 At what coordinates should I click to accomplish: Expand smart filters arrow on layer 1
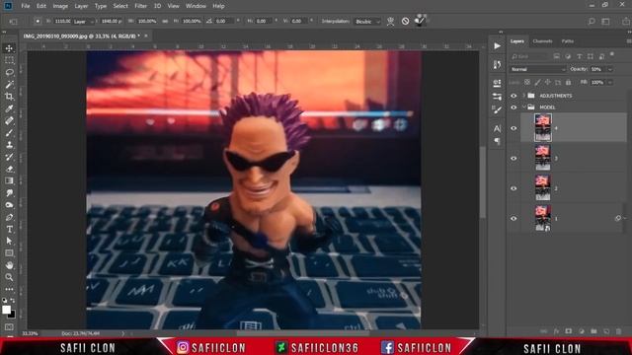pyautogui.click(x=625, y=219)
